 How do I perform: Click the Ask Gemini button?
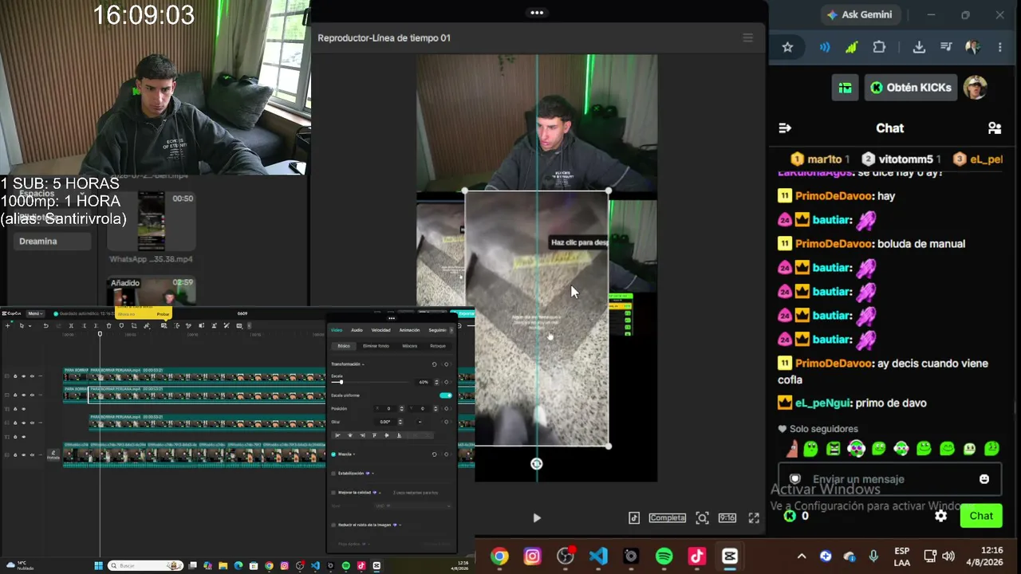859,15
